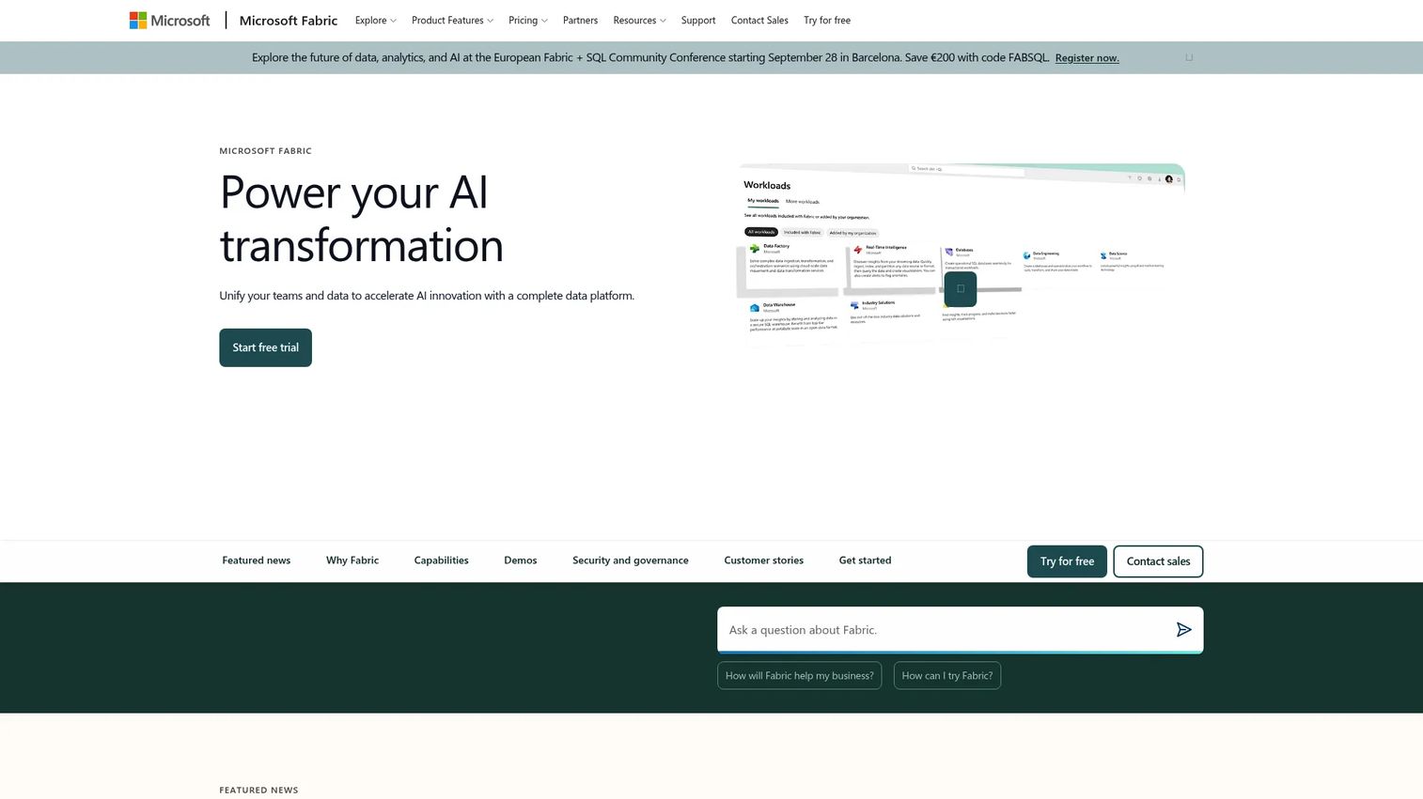
Task: Click the teal video control on the Workloads preview
Action: coord(960,289)
